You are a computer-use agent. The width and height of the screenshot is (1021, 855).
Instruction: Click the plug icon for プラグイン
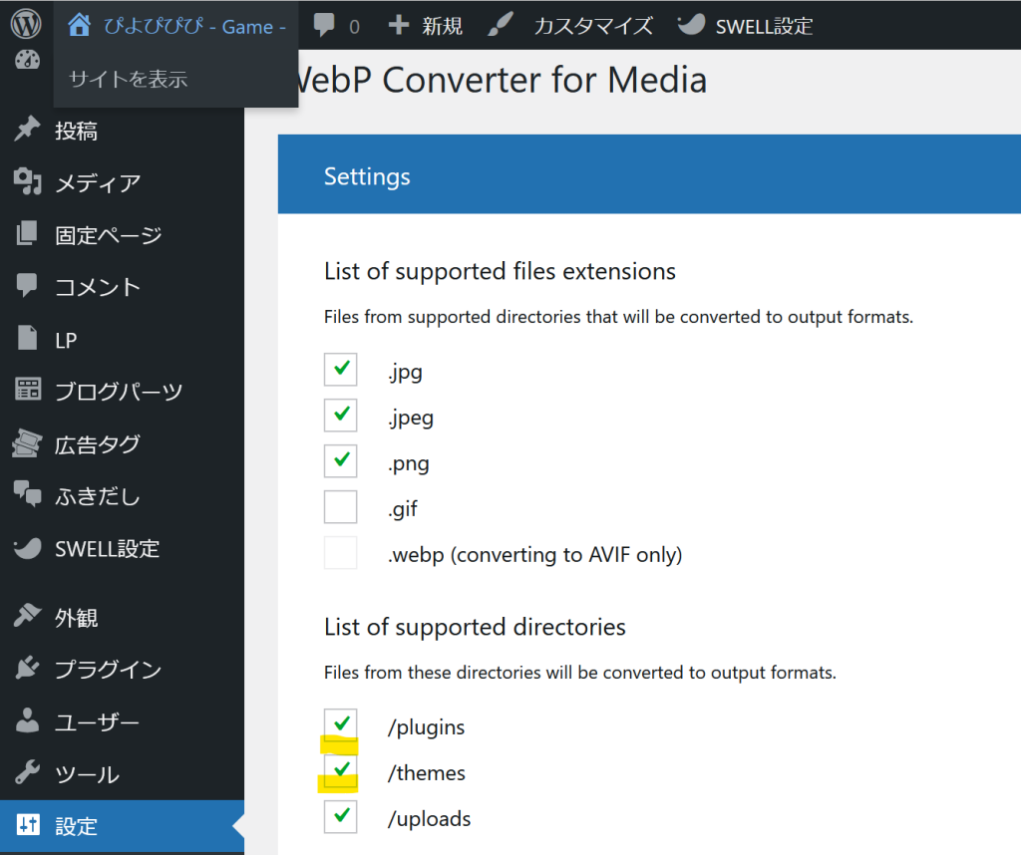tap(27, 670)
